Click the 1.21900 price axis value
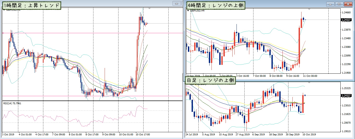 [x=346, y=73]
